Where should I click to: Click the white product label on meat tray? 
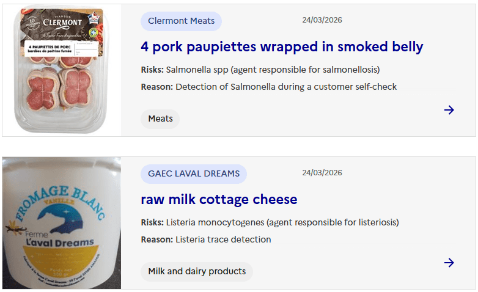tap(59, 48)
